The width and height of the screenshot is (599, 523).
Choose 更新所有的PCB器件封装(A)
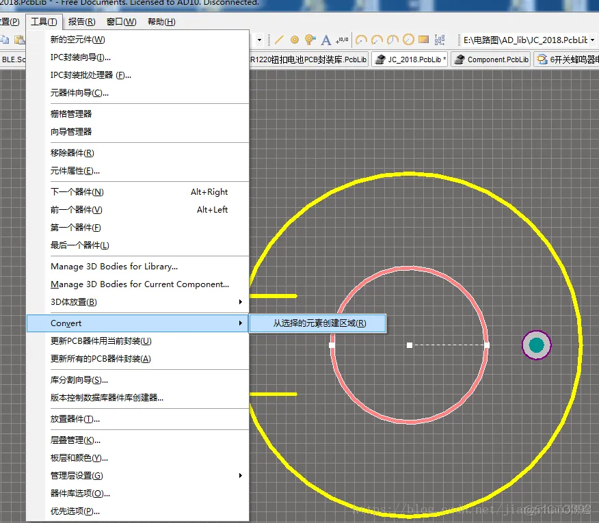[137, 359]
